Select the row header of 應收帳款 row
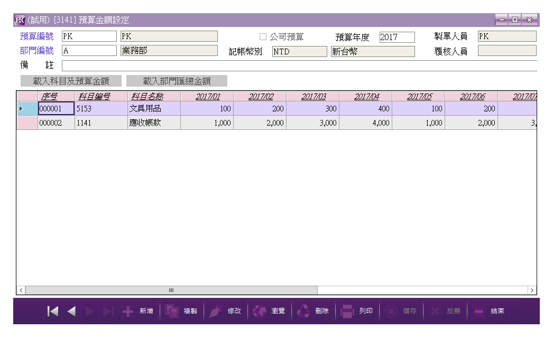The image size is (553, 338). (x=27, y=123)
